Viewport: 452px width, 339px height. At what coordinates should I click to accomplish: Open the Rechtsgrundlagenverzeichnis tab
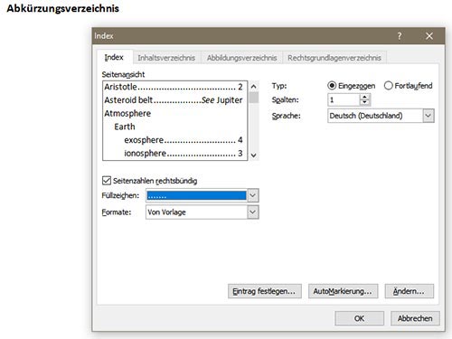click(334, 58)
